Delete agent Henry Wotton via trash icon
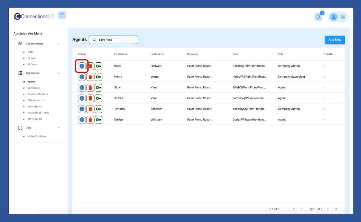361x222 pixels. pos(90,77)
